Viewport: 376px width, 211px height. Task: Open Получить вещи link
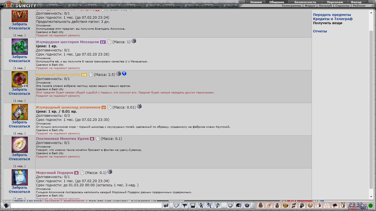328,23
